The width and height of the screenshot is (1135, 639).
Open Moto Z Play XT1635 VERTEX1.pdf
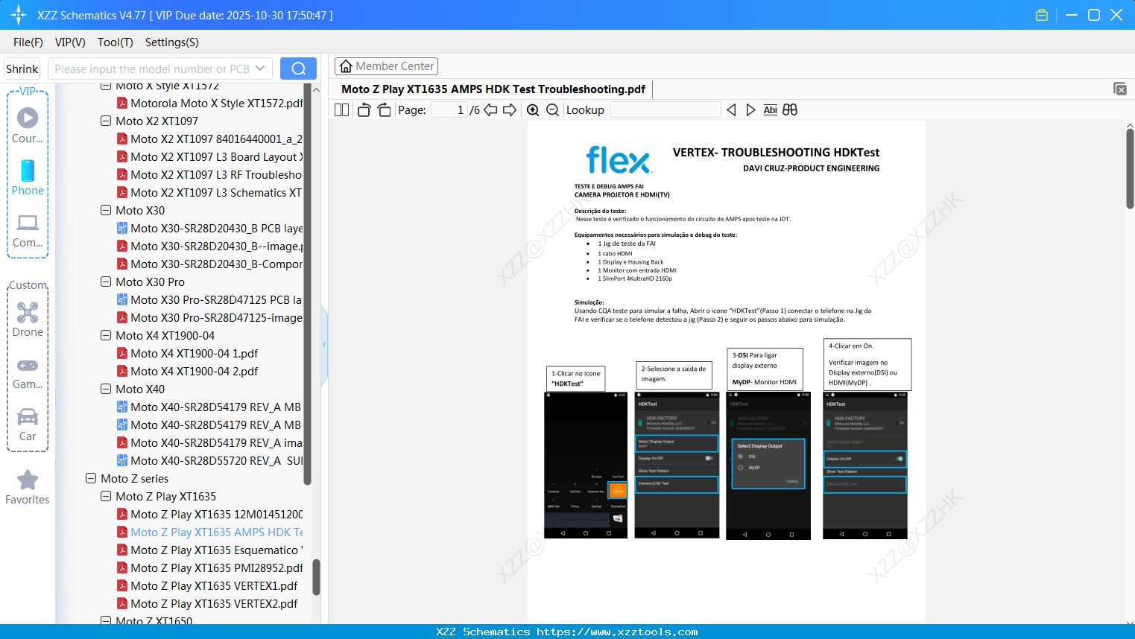pyautogui.click(x=207, y=585)
